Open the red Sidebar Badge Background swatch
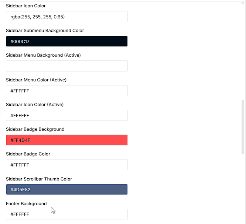The image size is (246, 224). click(67, 140)
